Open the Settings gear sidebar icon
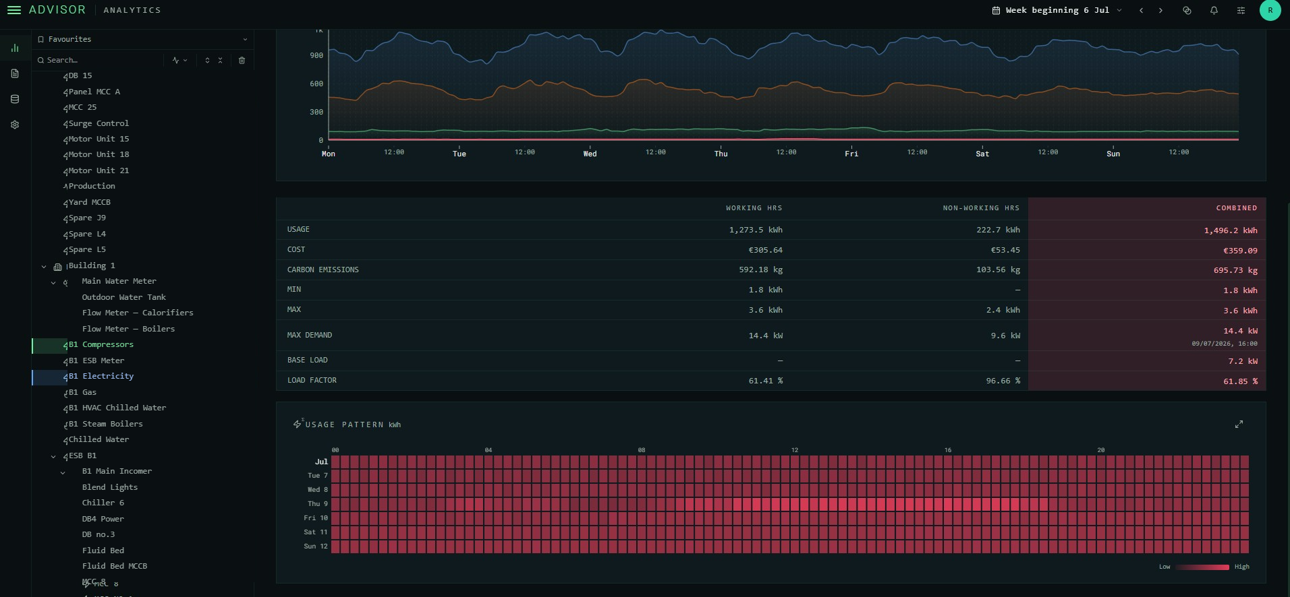This screenshot has width=1290, height=597. 15,125
